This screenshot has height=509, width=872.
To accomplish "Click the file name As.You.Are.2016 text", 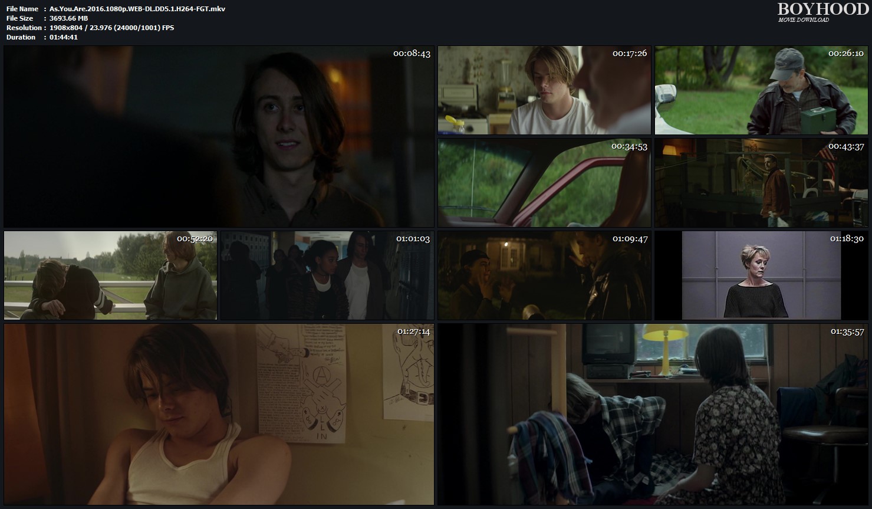I will 137,9.
